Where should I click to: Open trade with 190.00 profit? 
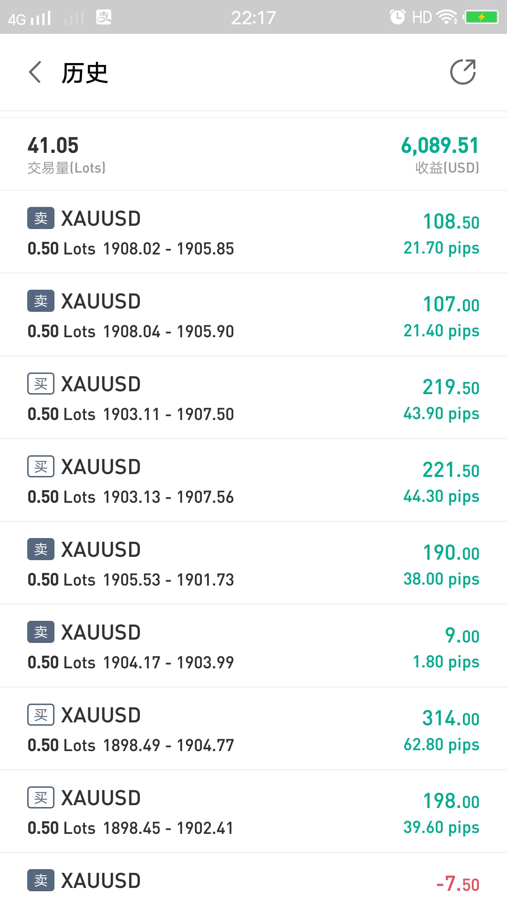tap(253, 563)
